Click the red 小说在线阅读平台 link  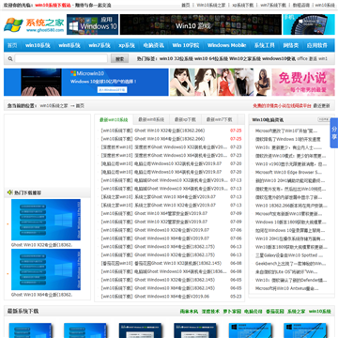point(282,106)
